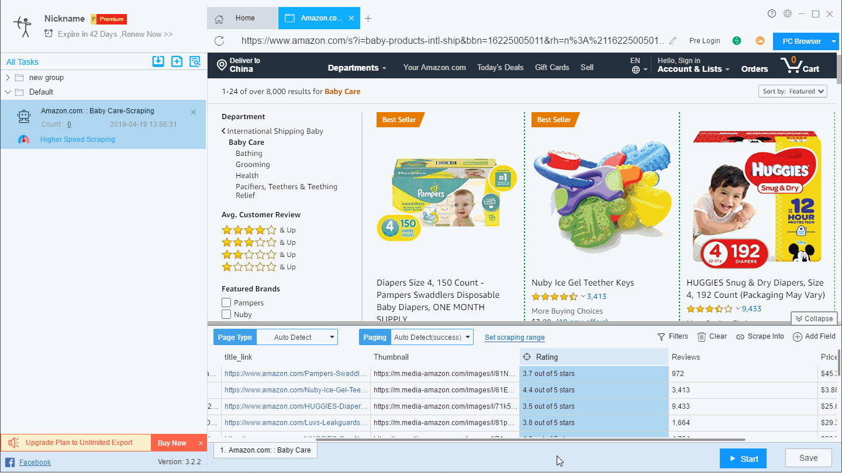Click the Facebook icon at bottom left

10,462
